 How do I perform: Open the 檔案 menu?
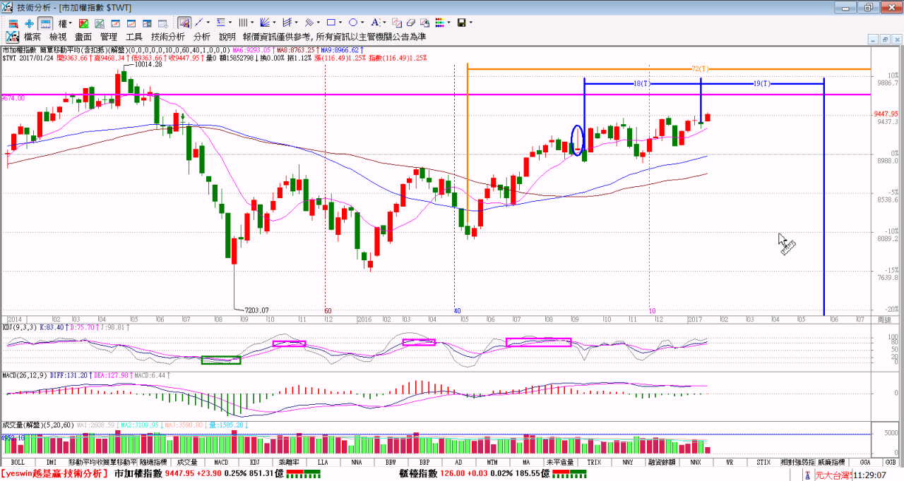(32, 37)
